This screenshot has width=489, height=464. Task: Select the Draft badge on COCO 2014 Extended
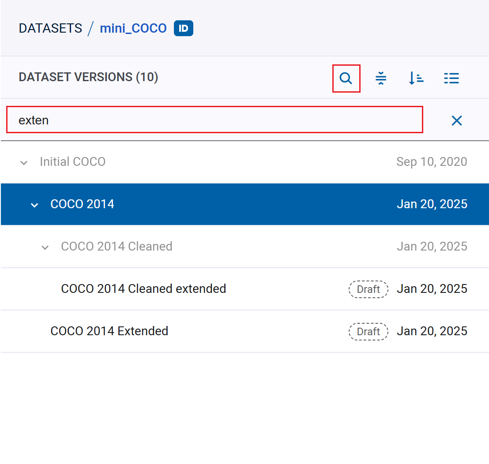click(x=369, y=331)
